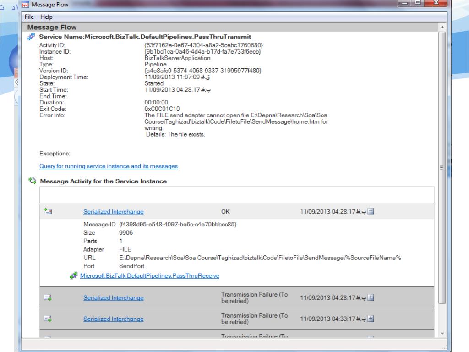Open the File menu
The width and height of the screenshot is (469, 352).
pos(29,17)
